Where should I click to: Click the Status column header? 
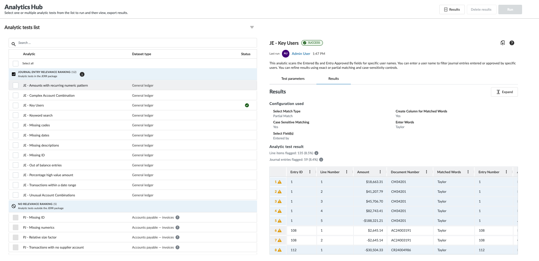click(246, 54)
